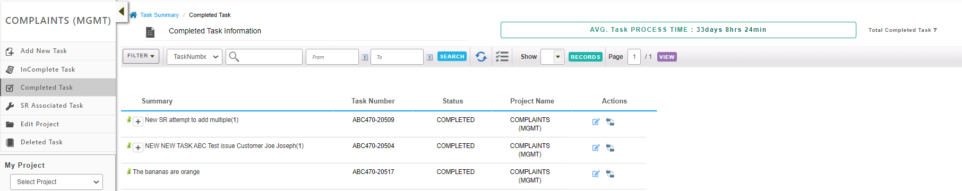Image resolution: width=962 pixels, height=191 pixels.
Task: Edit task ABC470-20509
Action: [x=596, y=122]
